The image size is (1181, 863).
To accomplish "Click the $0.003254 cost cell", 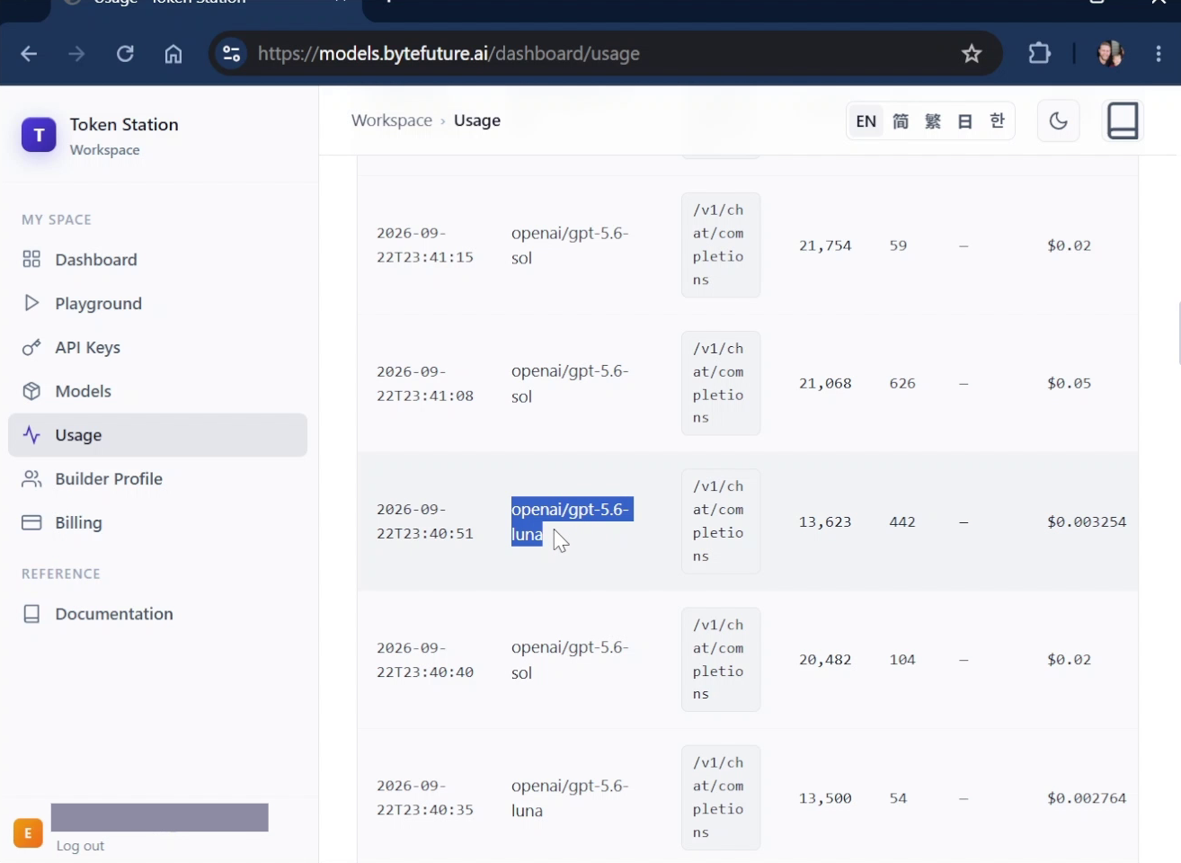I will 1087,521.
